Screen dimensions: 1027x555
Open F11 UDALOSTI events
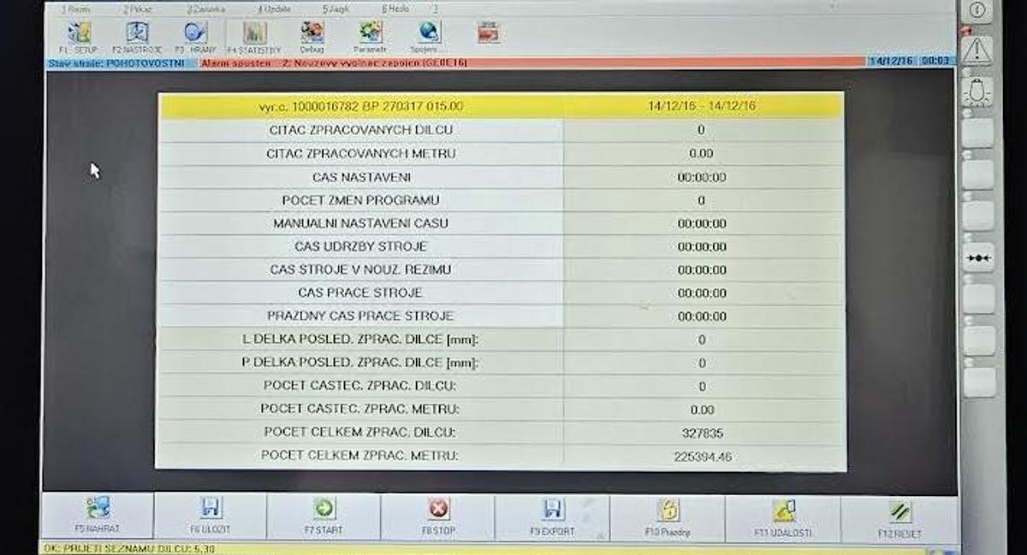[x=783, y=517]
